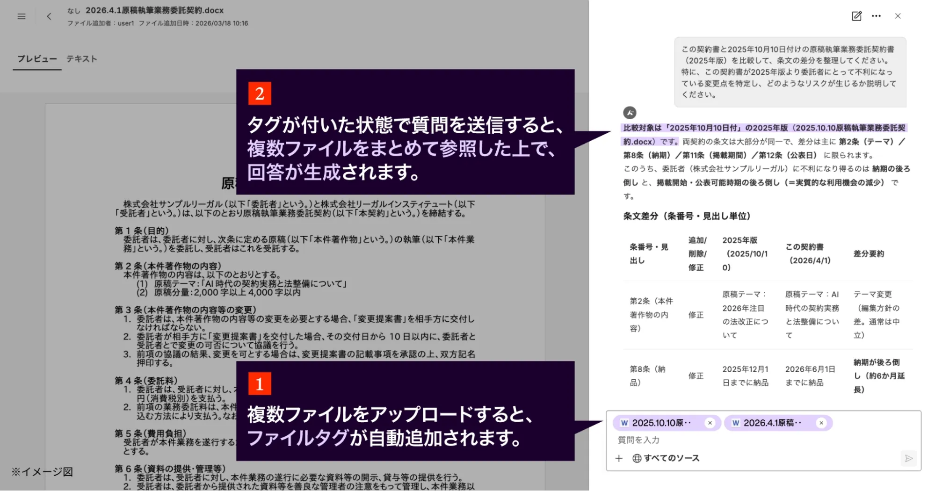Click the assistant avatar icon
The image size is (935, 491).
pyautogui.click(x=630, y=113)
